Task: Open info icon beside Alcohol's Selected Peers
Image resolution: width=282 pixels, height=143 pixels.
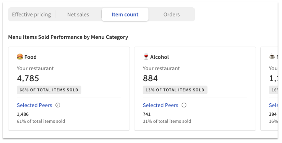Action: [184, 105]
